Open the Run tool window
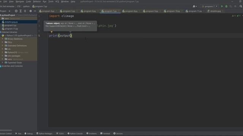 pyautogui.click(x=18, y=133)
